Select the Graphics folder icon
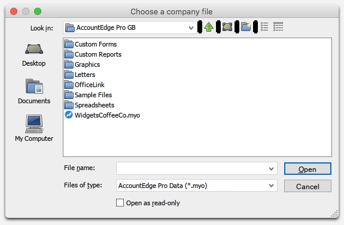Viewport: 344px width, 225px height. point(69,64)
